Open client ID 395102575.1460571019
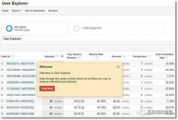 click(x=20, y=64)
